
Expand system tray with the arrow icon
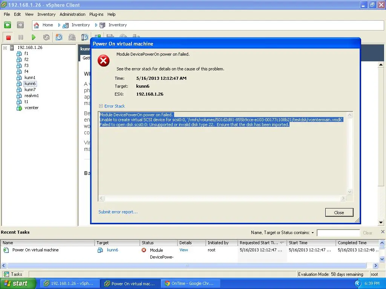coord(358,284)
